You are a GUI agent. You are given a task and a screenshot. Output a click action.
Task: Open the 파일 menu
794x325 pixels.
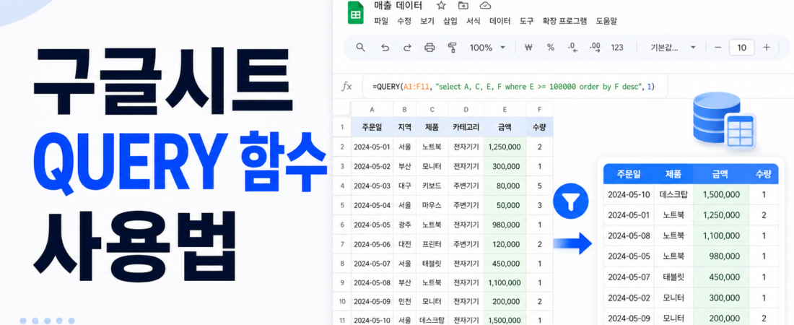point(381,21)
